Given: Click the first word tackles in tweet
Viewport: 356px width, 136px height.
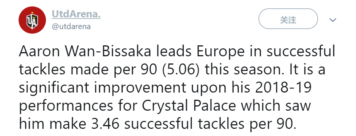Looking at the screenshot, I should tap(42, 70).
